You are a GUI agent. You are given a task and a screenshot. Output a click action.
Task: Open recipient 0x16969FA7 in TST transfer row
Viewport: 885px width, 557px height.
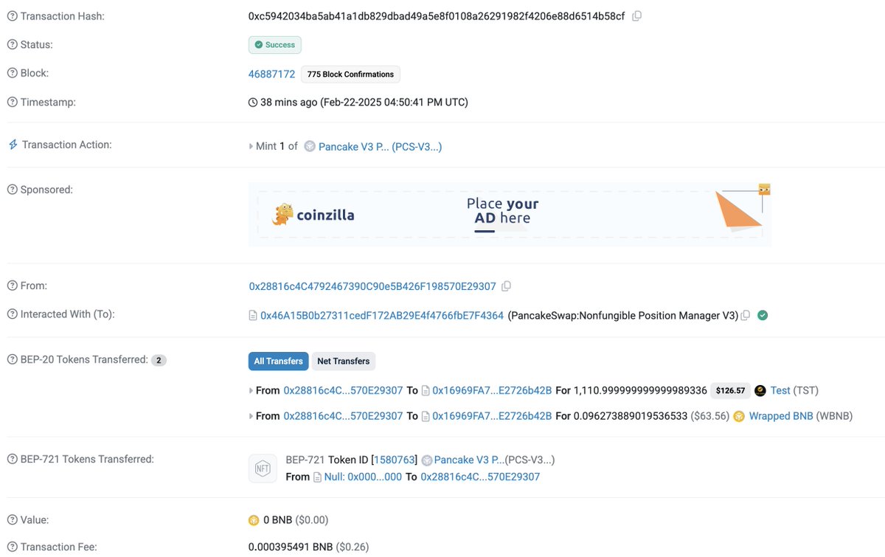coord(492,391)
